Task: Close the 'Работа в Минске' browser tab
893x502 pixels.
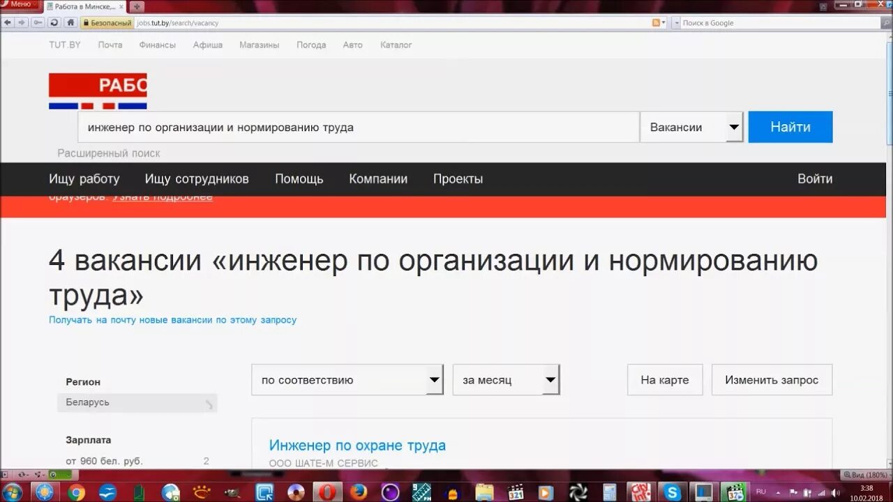Action: (121, 6)
